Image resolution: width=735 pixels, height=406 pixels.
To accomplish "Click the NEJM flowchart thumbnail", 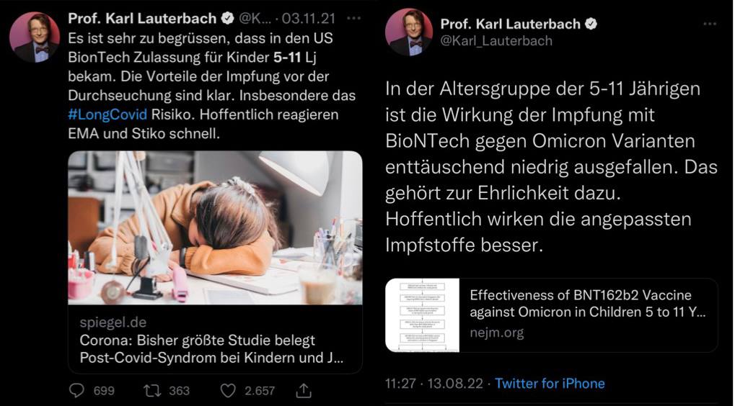I will point(423,315).
